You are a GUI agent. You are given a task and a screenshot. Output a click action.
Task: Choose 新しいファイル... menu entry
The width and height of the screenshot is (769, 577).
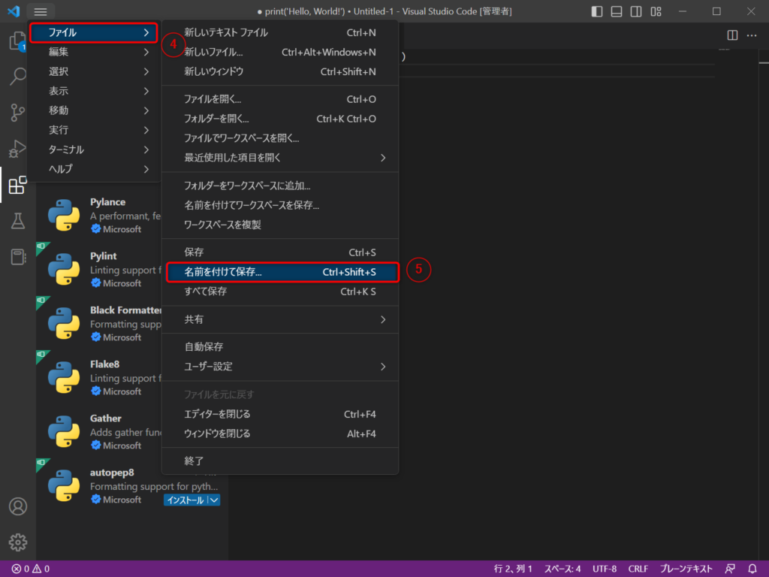[280, 52]
